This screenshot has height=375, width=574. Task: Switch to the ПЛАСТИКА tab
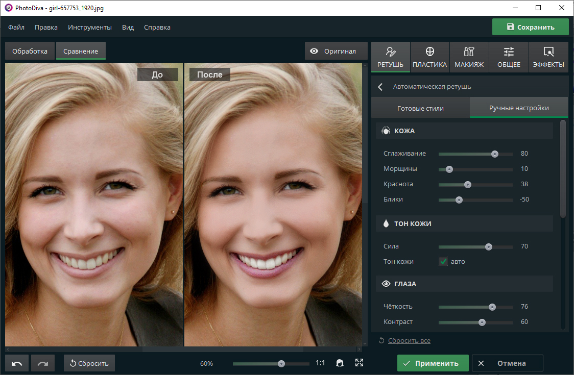pos(430,57)
